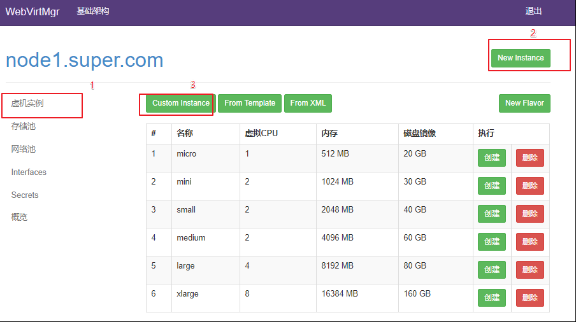Click 删除 for the mini flavor
Screen dimensions: 576x322
click(x=529, y=186)
